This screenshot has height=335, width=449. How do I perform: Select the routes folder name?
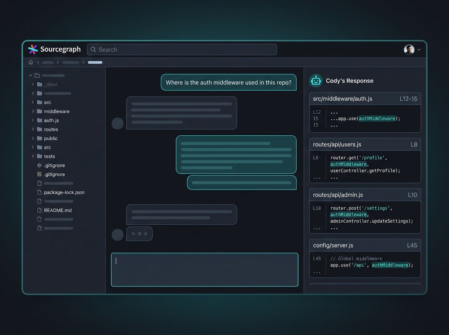tap(51, 129)
